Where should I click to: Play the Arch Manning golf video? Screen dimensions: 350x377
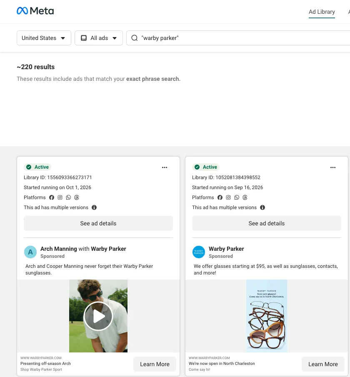click(x=98, y=316)
